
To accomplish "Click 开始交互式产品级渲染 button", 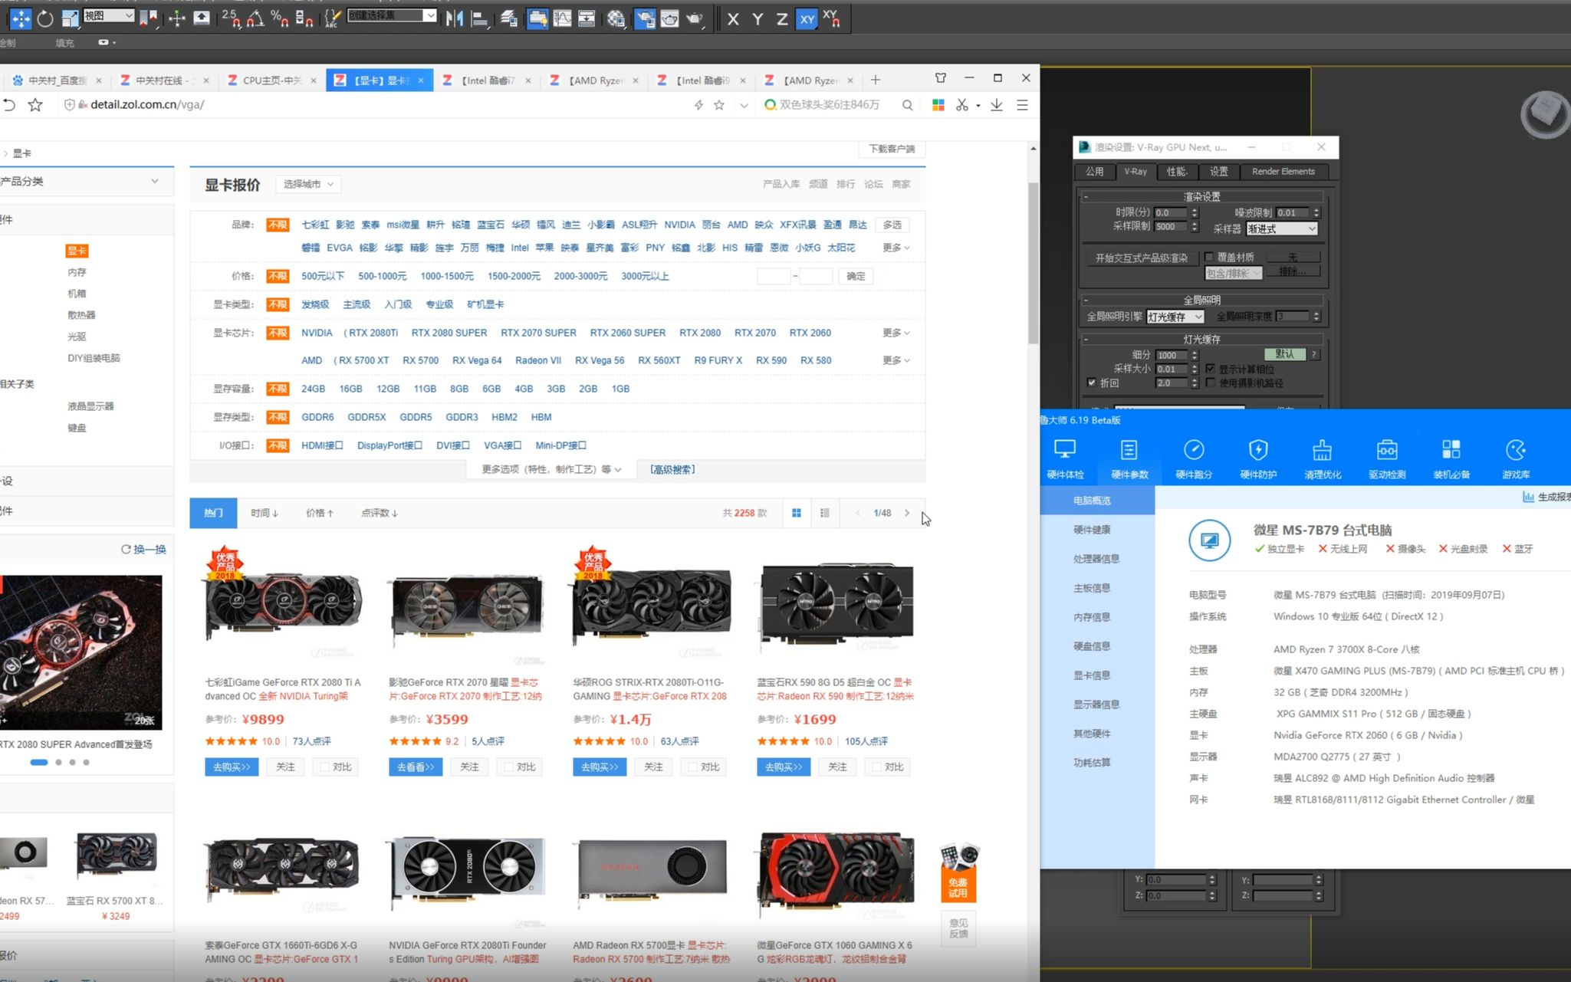I will [x=1141, y=258].
